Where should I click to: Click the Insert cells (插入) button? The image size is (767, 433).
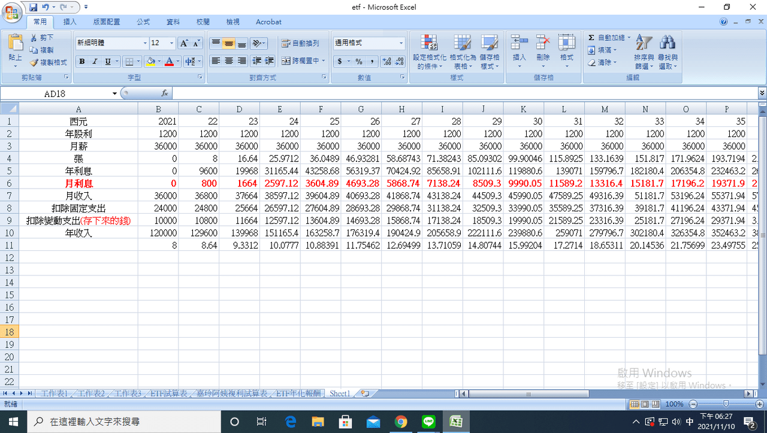coord(519,52)
